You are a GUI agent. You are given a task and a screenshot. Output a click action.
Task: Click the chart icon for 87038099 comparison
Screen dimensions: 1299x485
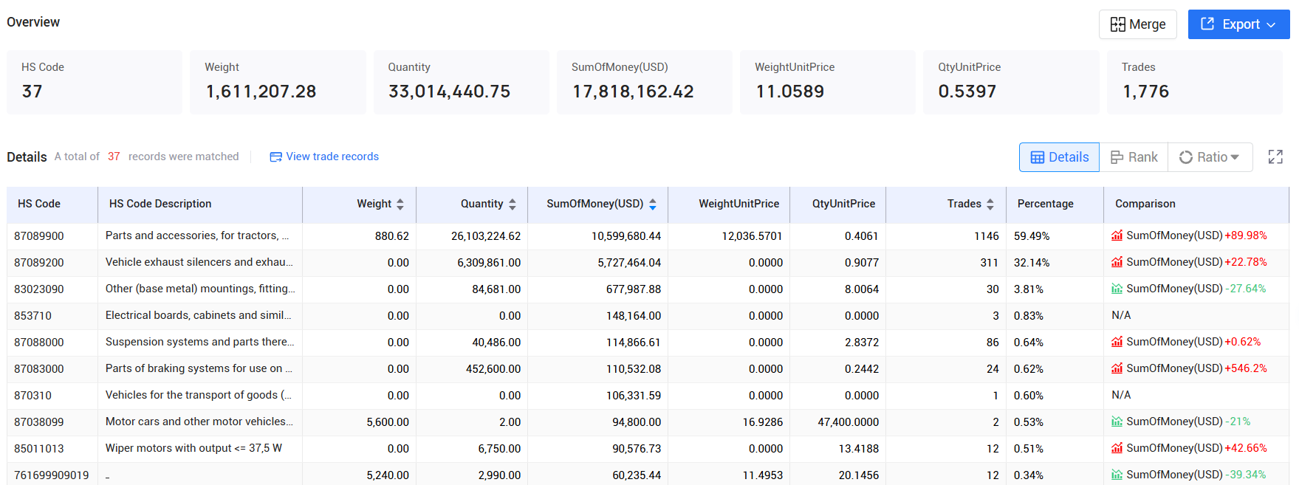click(x=1117, y=422)
